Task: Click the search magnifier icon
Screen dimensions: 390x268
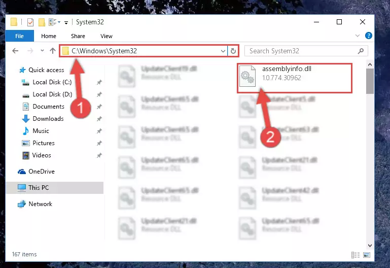Action: click(361, 51)
